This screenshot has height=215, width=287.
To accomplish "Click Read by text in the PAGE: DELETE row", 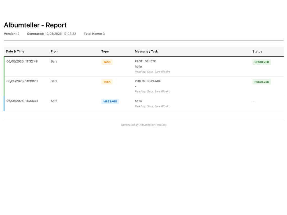I will pos(153,72).
